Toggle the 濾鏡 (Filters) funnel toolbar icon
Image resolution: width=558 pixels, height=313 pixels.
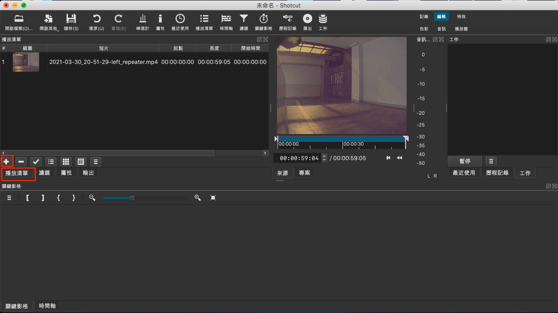[244, 22]
